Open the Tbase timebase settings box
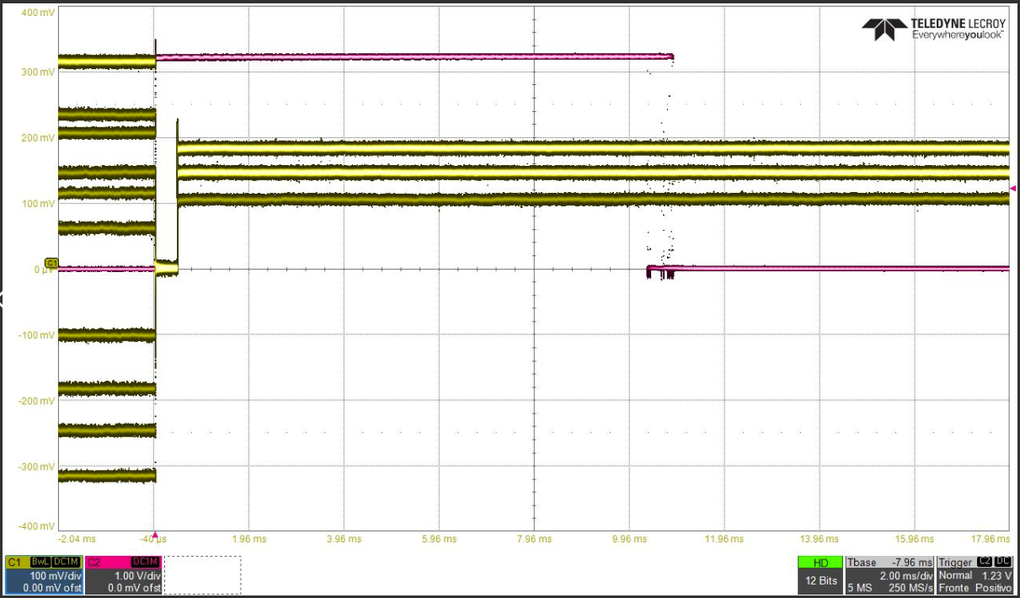Screen dimensions: 1020x598 coord(889,575)
